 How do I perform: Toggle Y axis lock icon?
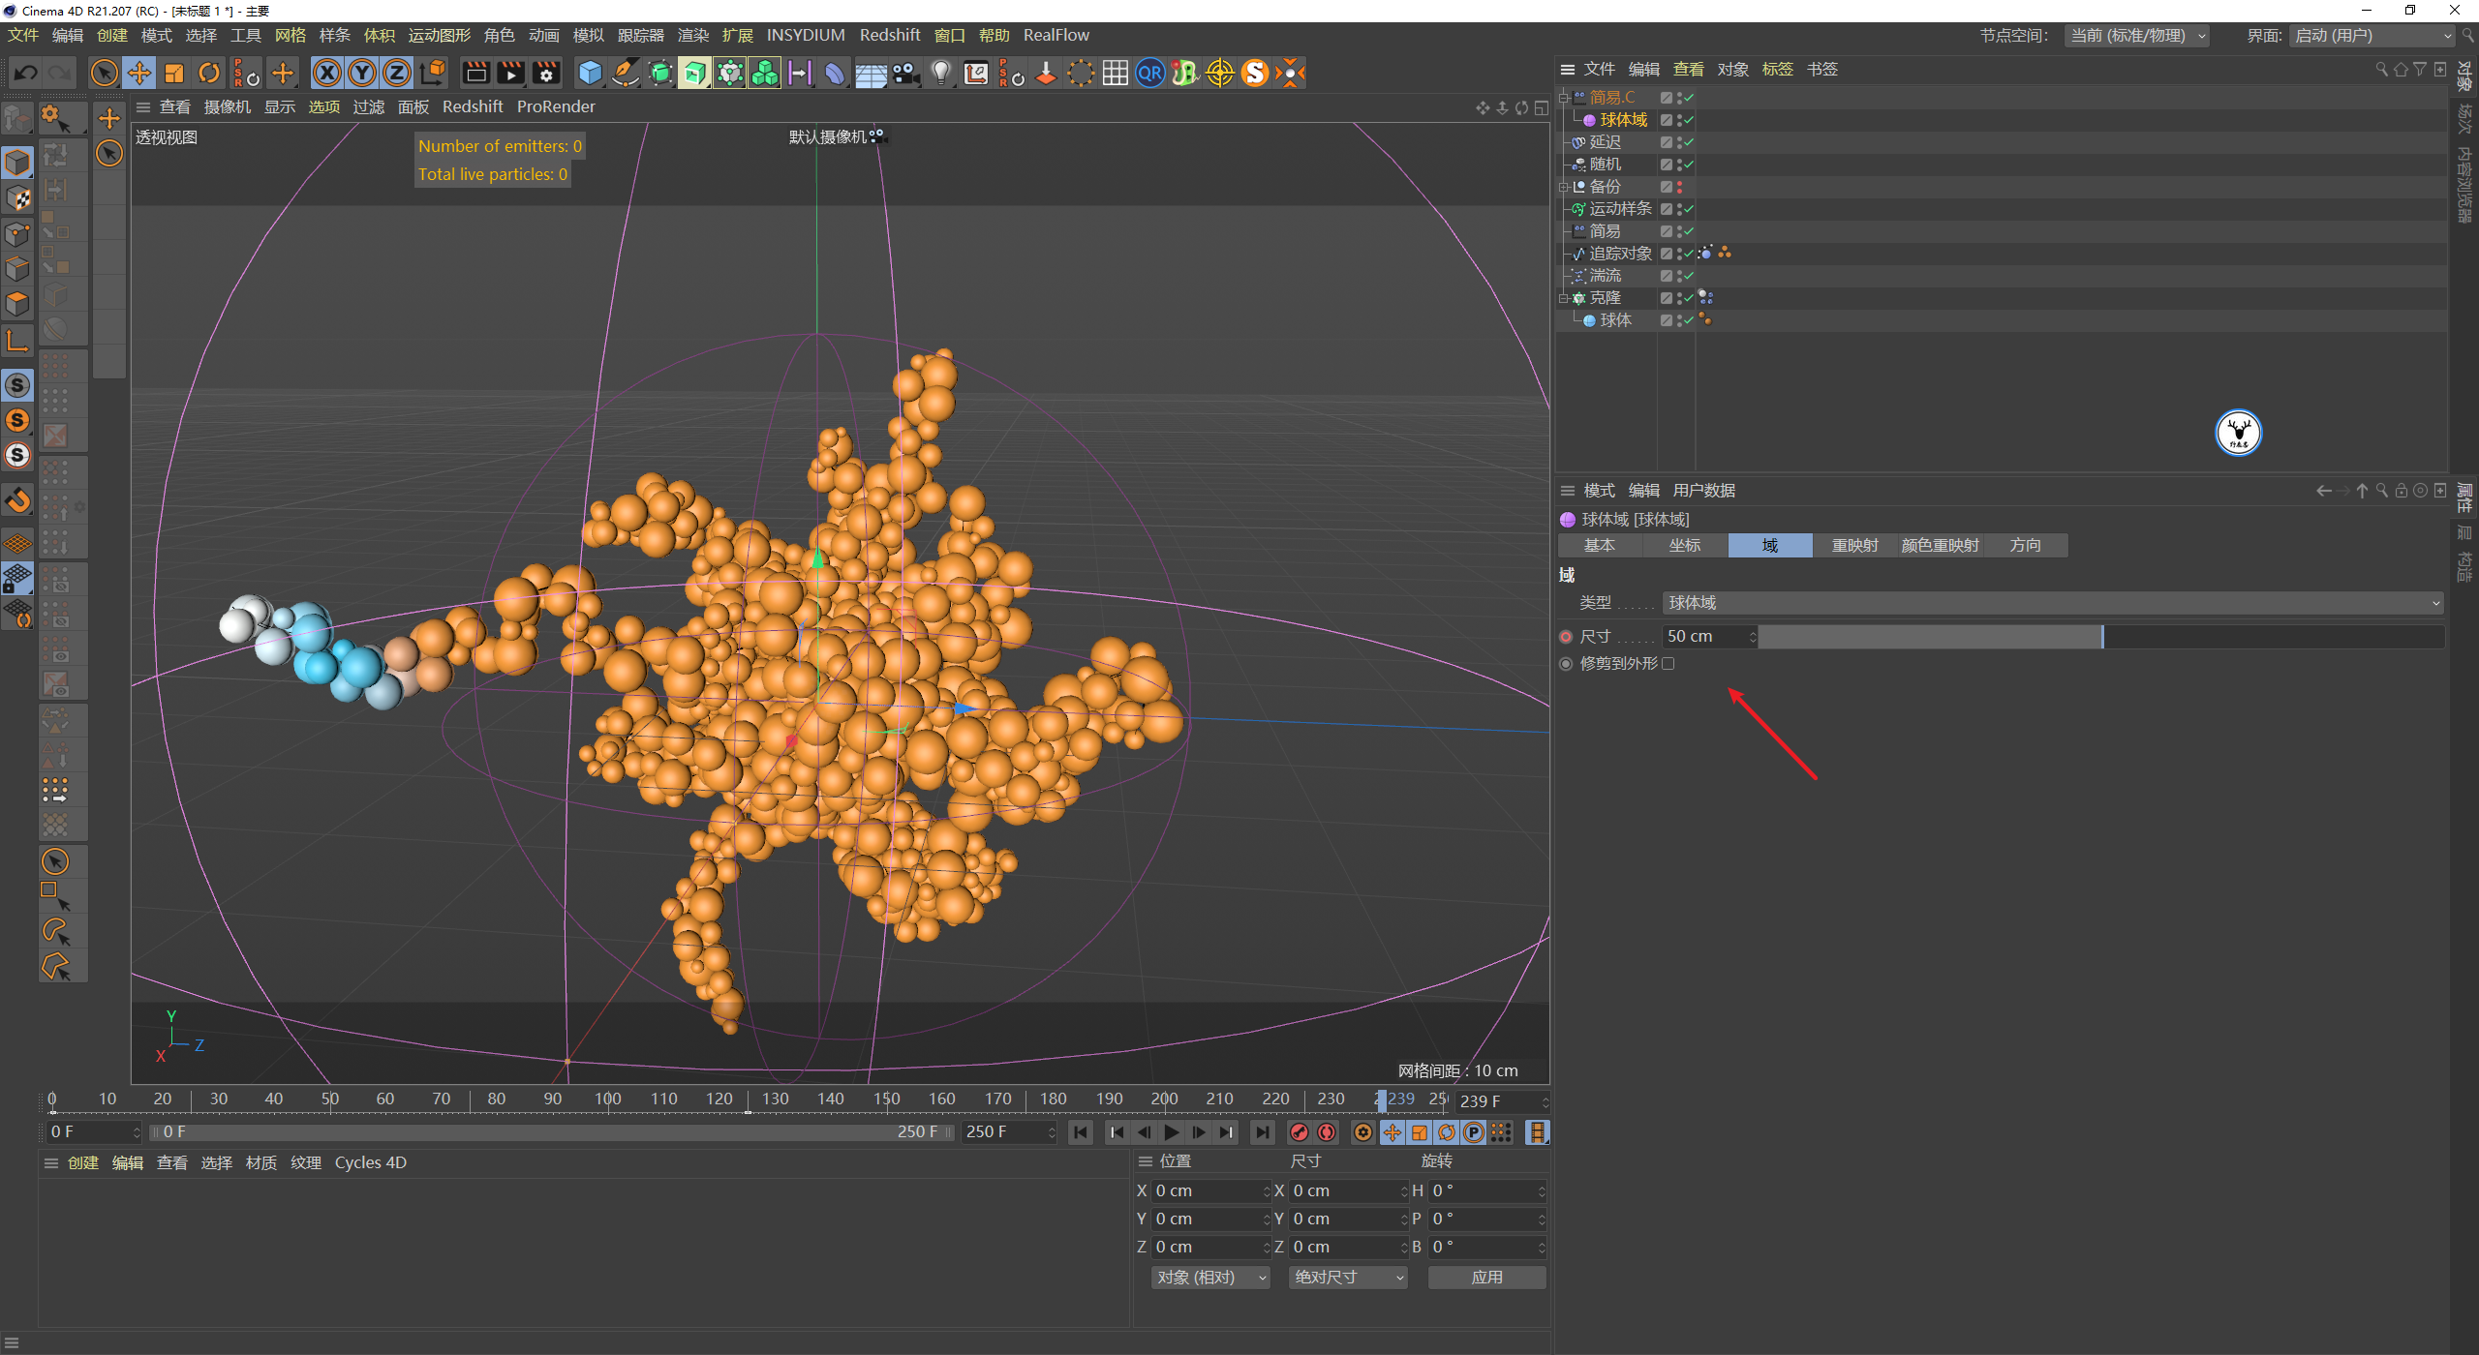pyautogui.click(x=362, y=73)
